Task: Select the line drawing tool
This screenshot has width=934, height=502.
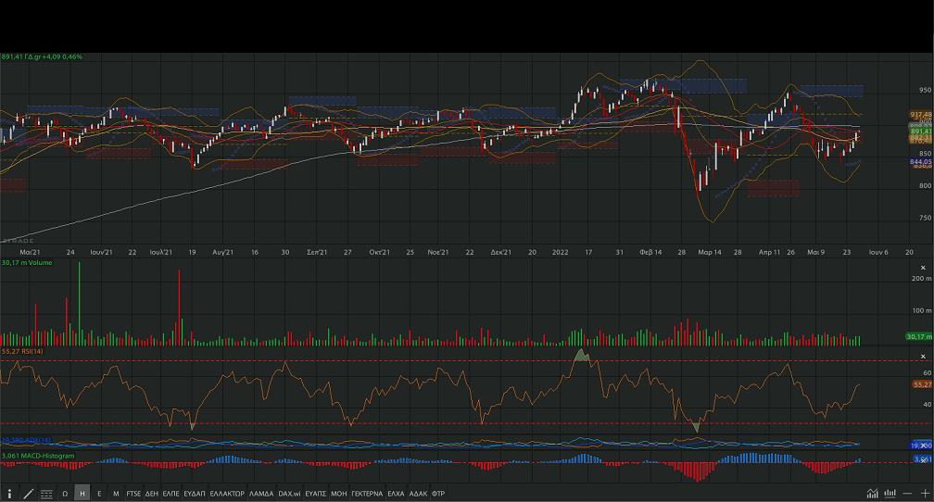Action: [x=28, y=494]
